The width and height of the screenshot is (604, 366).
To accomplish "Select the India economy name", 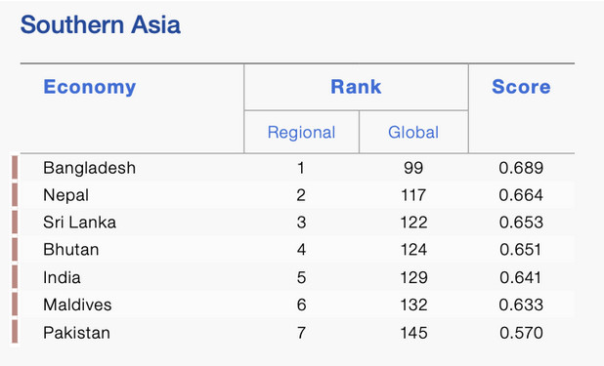I will point(62,277).
